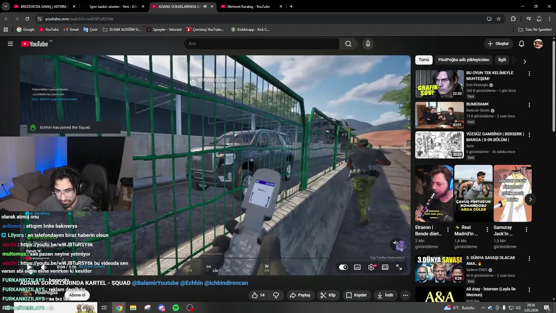Screen dimensions: 556x313
Task: Open Chrome media control icon
Action: tap(529, 19)
